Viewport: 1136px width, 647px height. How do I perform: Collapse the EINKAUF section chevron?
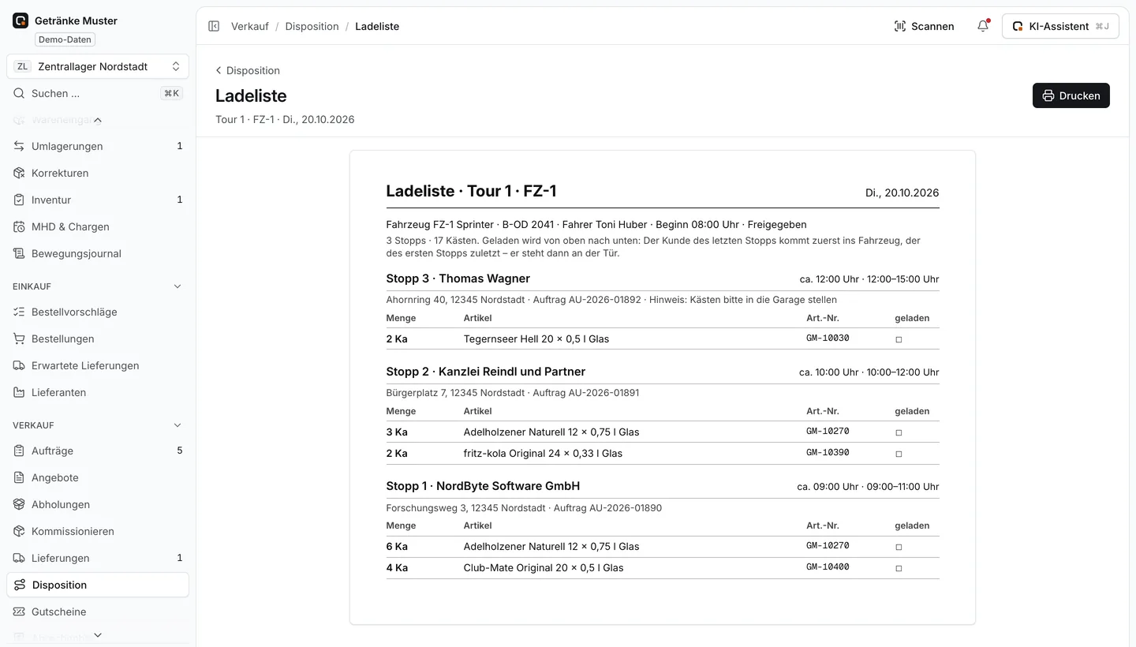click(177, 286)
